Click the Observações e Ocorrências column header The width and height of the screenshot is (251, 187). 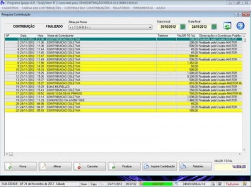tap(220, 35)
